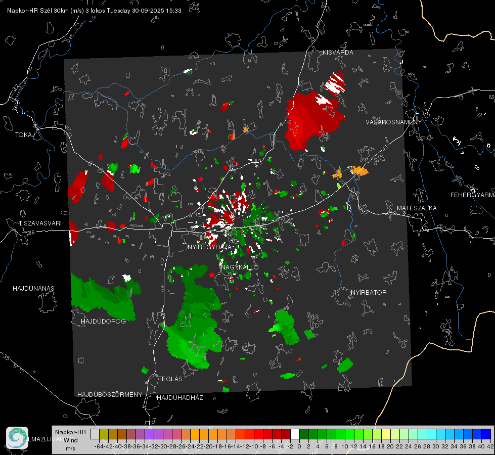495x455 pixels.
Task: Click the orange echo patch near road 41
Action: click(x=359, y=171)
